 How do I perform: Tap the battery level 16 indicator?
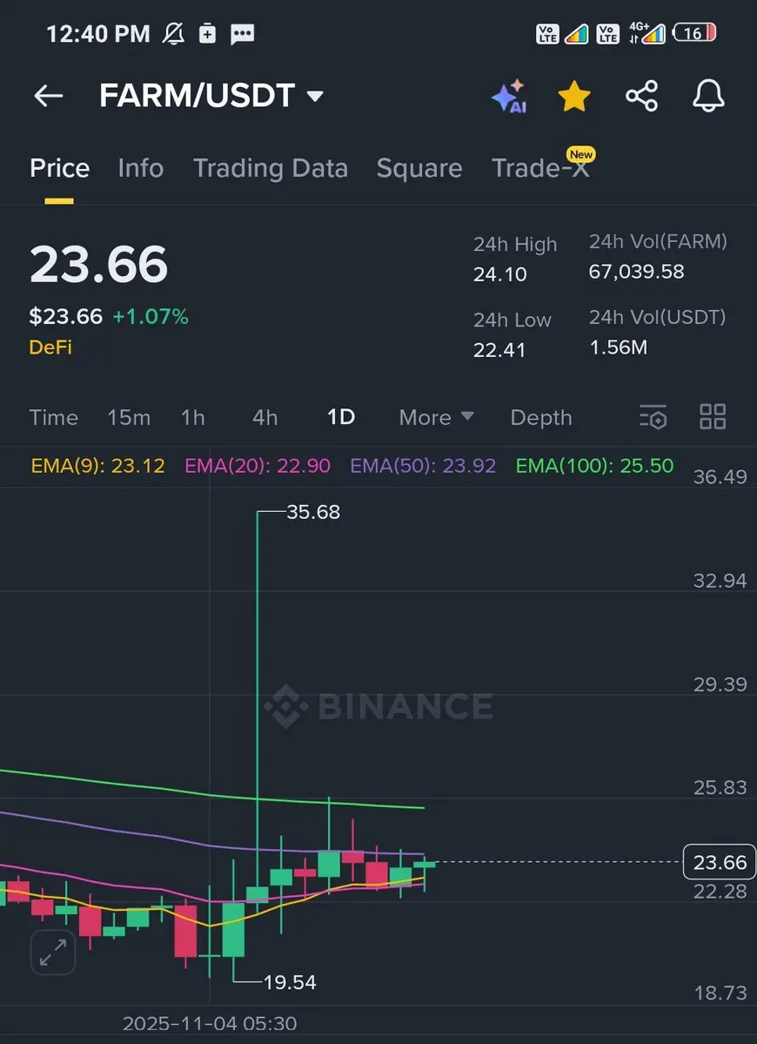coord(693,32)
